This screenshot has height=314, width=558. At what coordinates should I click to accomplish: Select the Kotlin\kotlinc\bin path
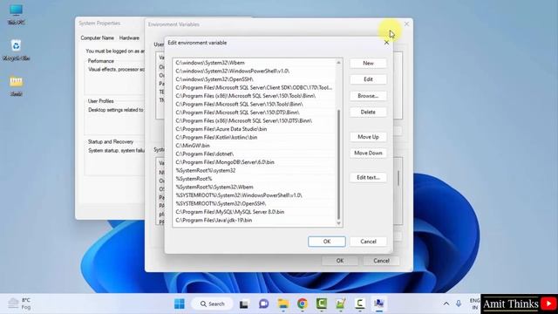(x=254, y=137)
